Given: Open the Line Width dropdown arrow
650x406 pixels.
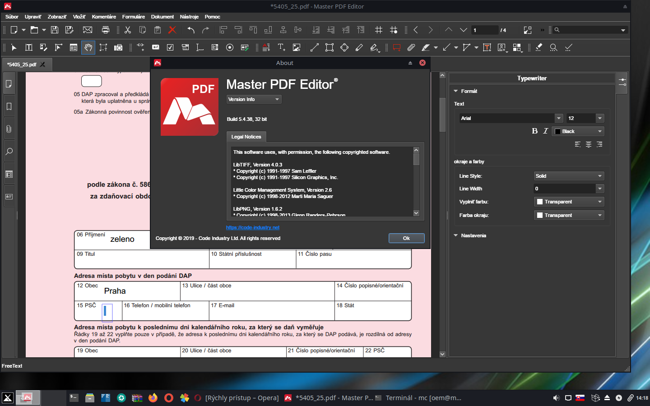Looking at the screenshot, I should click(600, 189).
